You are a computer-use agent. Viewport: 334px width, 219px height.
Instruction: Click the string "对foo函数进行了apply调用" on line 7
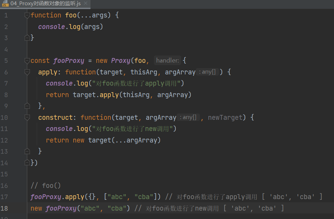coord(136,83)
